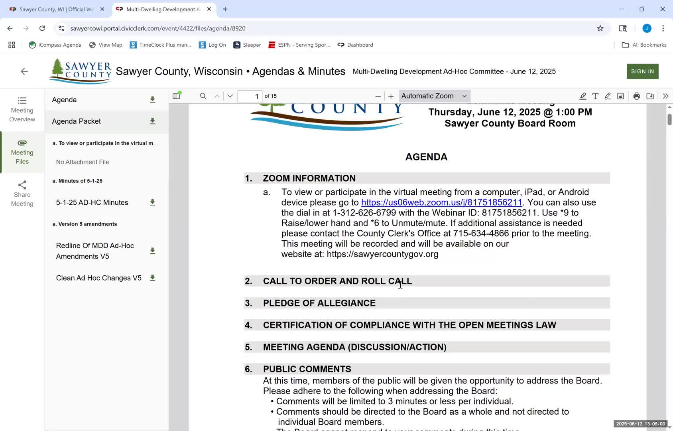Screen dimensions: 673x431
Task: Open View Map bookmark
Action: (x=106, y=45)
